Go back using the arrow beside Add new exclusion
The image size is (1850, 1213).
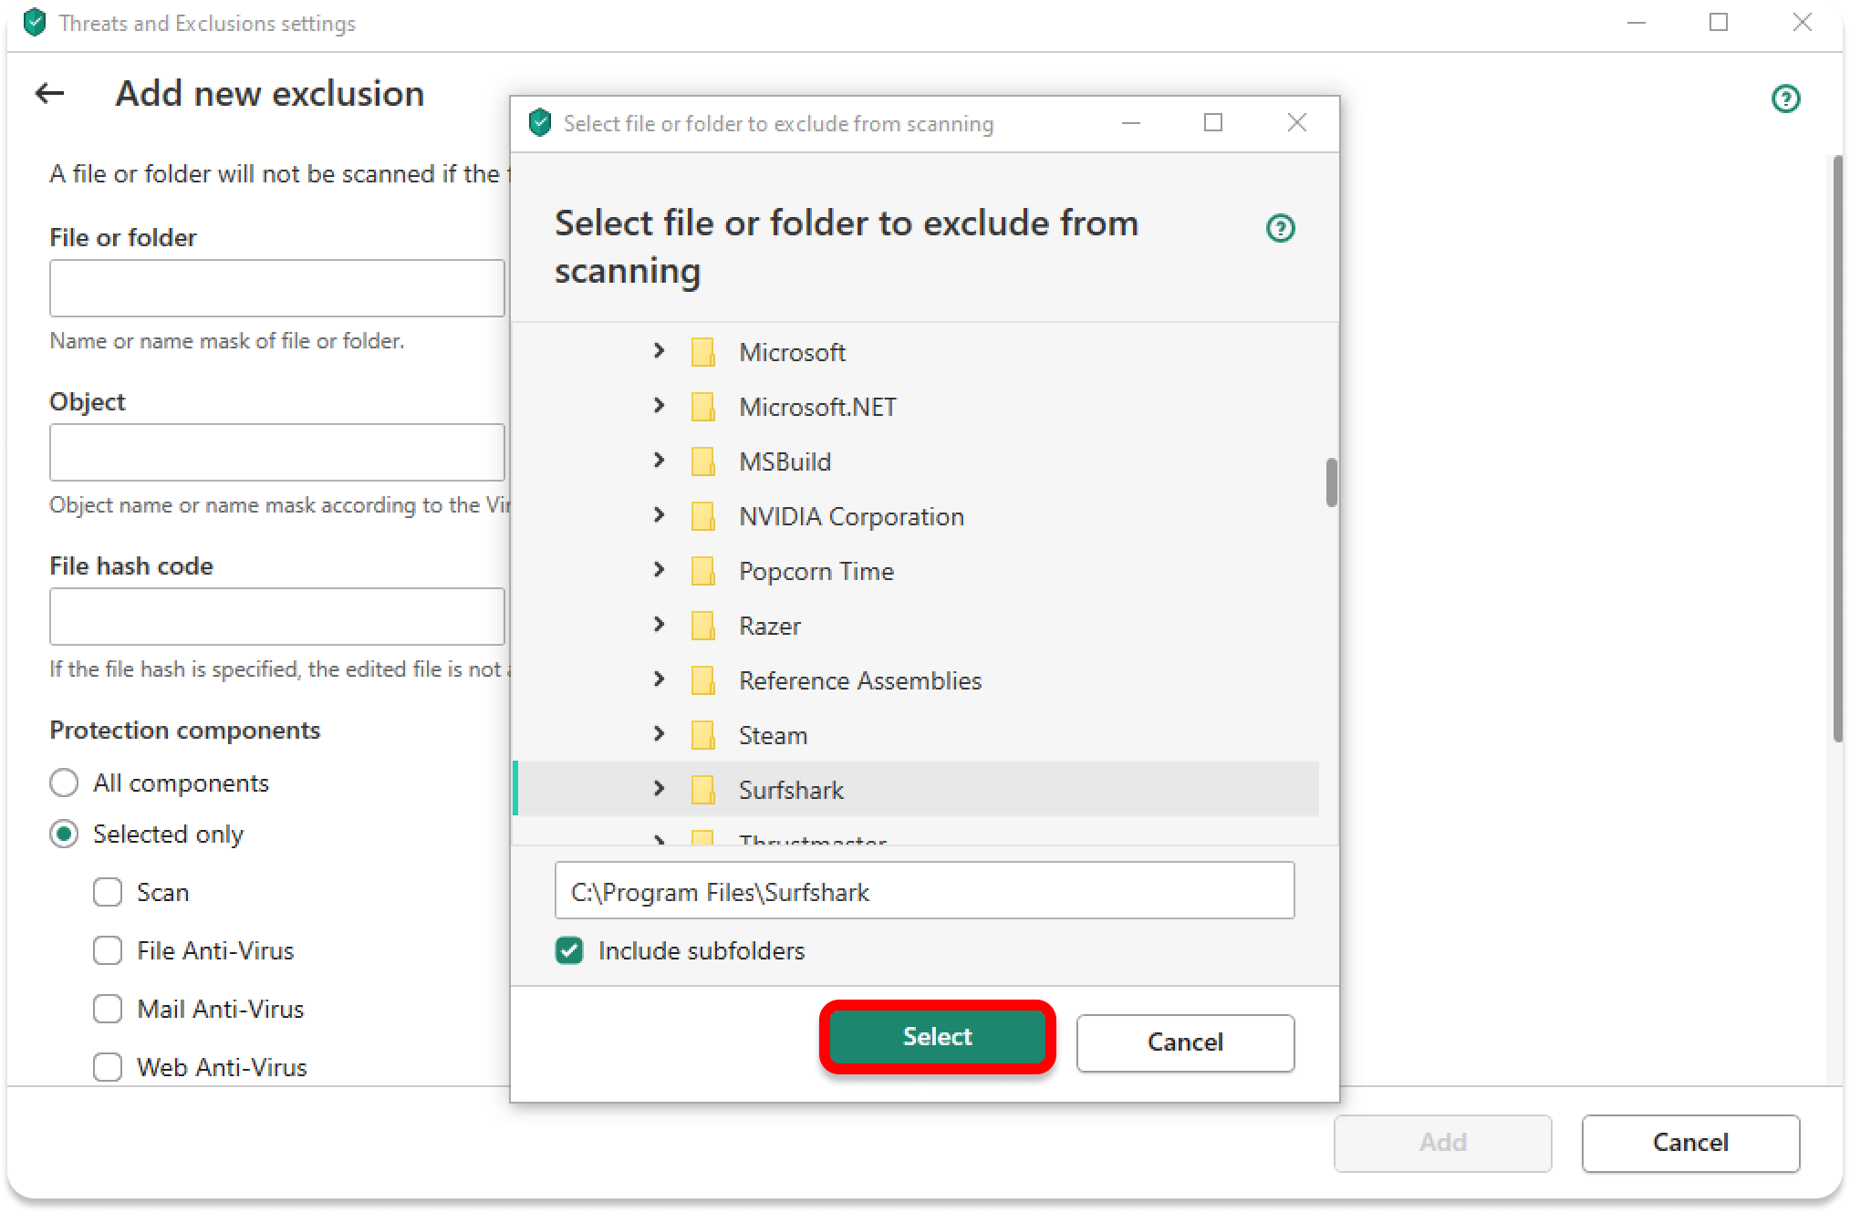tap(49, 93)
